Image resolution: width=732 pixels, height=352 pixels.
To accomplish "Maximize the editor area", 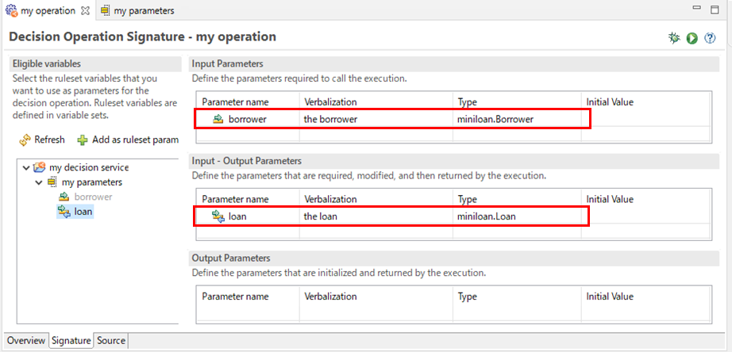I will click(x=715, y=10).
